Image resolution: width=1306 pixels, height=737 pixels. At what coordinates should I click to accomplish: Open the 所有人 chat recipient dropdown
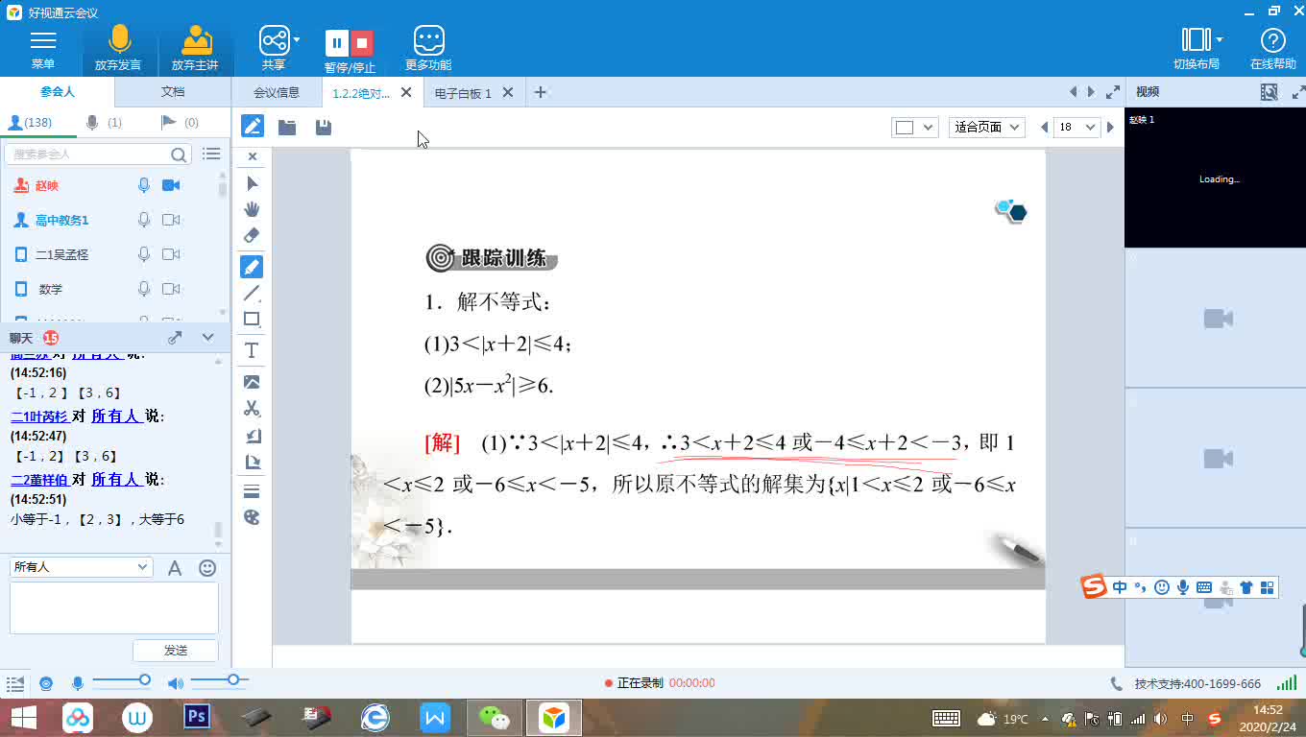pos(81,567)
